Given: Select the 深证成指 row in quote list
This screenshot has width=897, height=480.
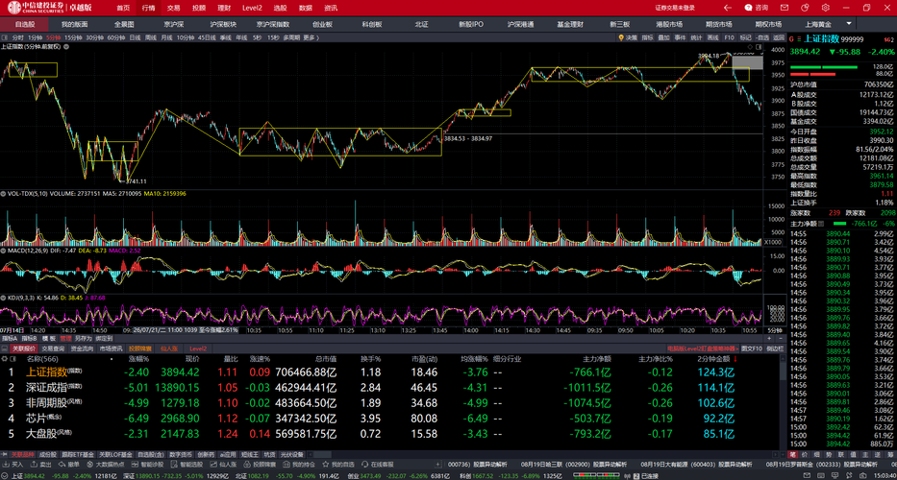Looking at the screenshot, I should (390, 388).
